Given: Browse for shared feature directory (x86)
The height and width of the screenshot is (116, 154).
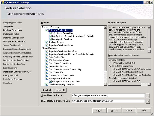Looking at the screenshot, I should pos(148,101).
